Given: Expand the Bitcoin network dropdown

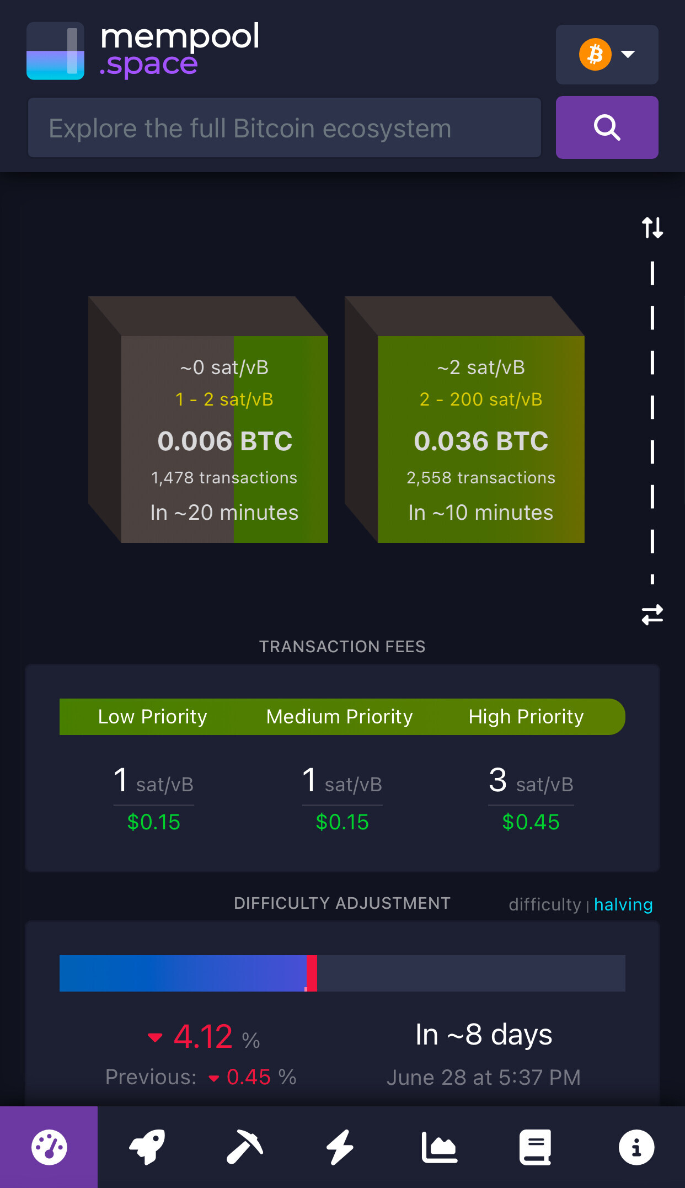Looking at the screenshot, I should [x=607, y=54].
